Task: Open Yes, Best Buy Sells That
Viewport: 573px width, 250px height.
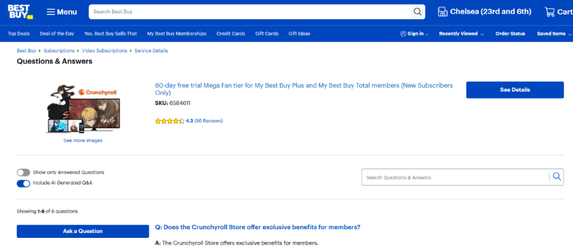Action: point(111,33)
